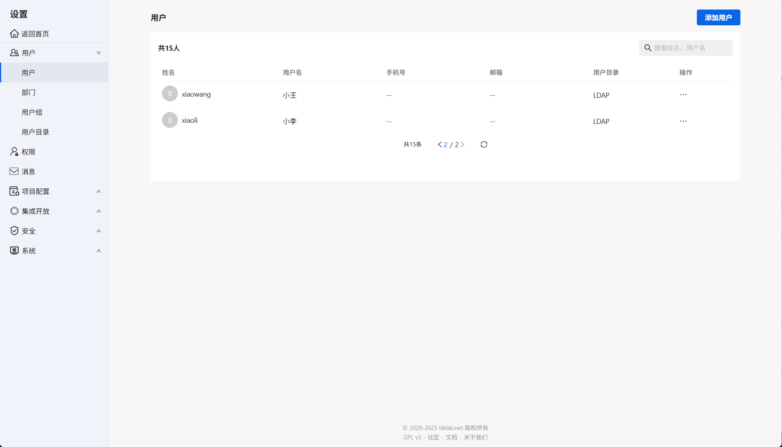Open the 文档 link in the footer

pyautogui.click(x=451, y=437)
